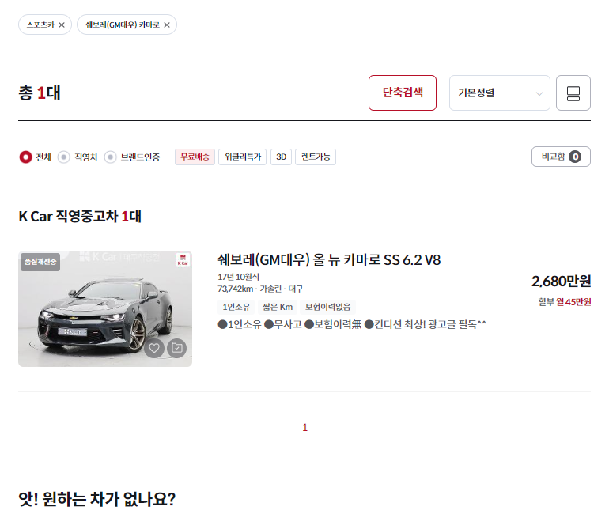Viewport: 609px width, 514px height.
Task: Select the 브랜드인증 radio button
Action: (110, 157)
